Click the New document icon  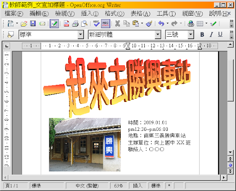[x=11, y=23]
